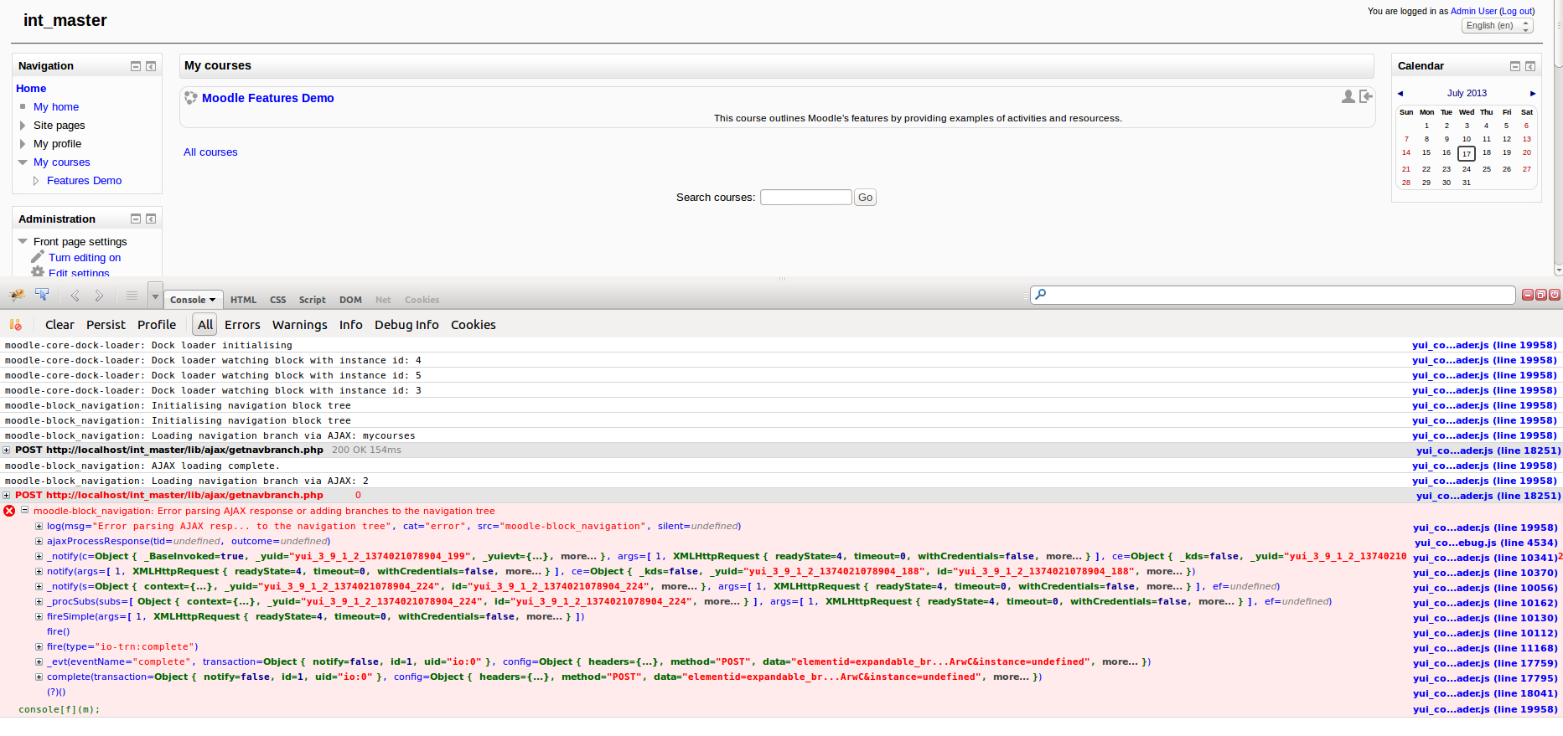This screenshot has height=736, width=1563.
Task: Click the search magnifier icon in Firebug
Action: [1041, 295]
